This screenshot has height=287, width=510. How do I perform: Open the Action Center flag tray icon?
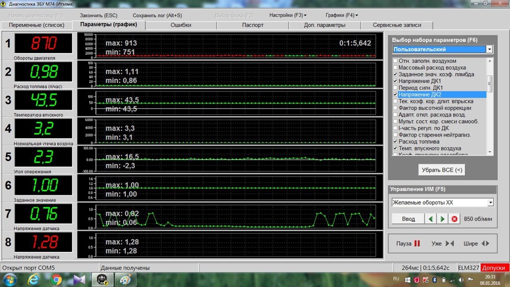coord(470,280)
